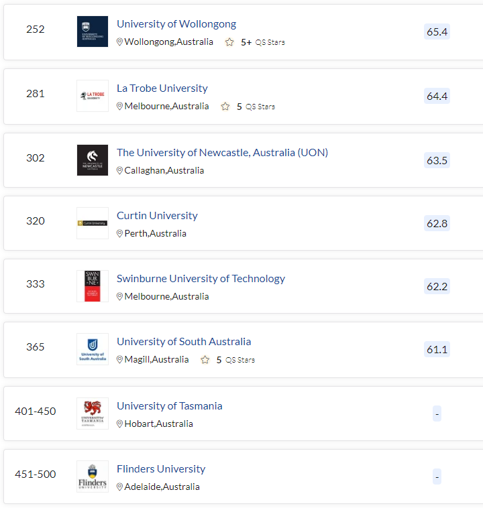Click the dash score for University of Tasmania
This screenshot has width=483, height=508.
coord(437,414)
